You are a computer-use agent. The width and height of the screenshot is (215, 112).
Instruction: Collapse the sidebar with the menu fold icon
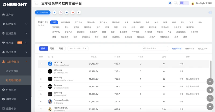coord(37,3)
